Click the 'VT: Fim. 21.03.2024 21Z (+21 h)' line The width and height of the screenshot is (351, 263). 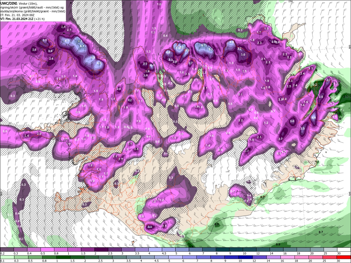tap(22, 19)
